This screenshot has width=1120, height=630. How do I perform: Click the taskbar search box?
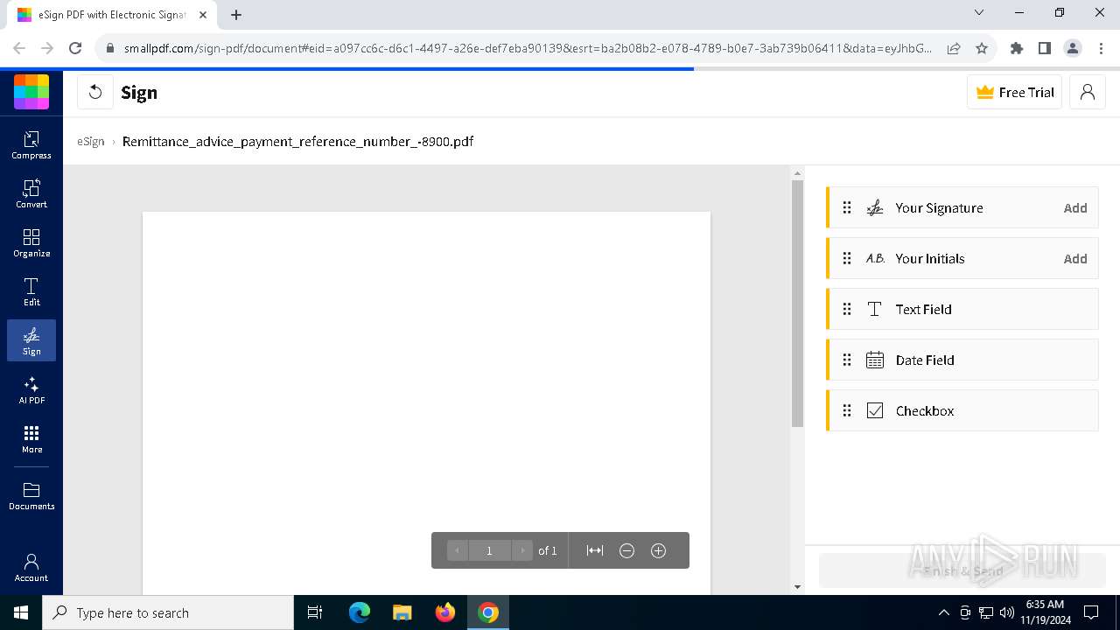coord(168,612)
